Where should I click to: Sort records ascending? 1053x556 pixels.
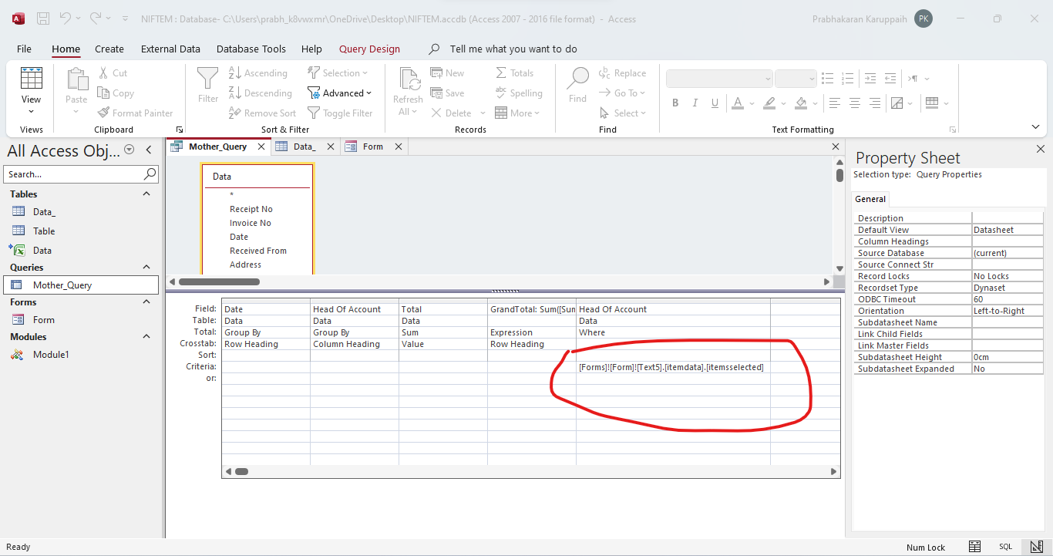[x=259, y=72]
